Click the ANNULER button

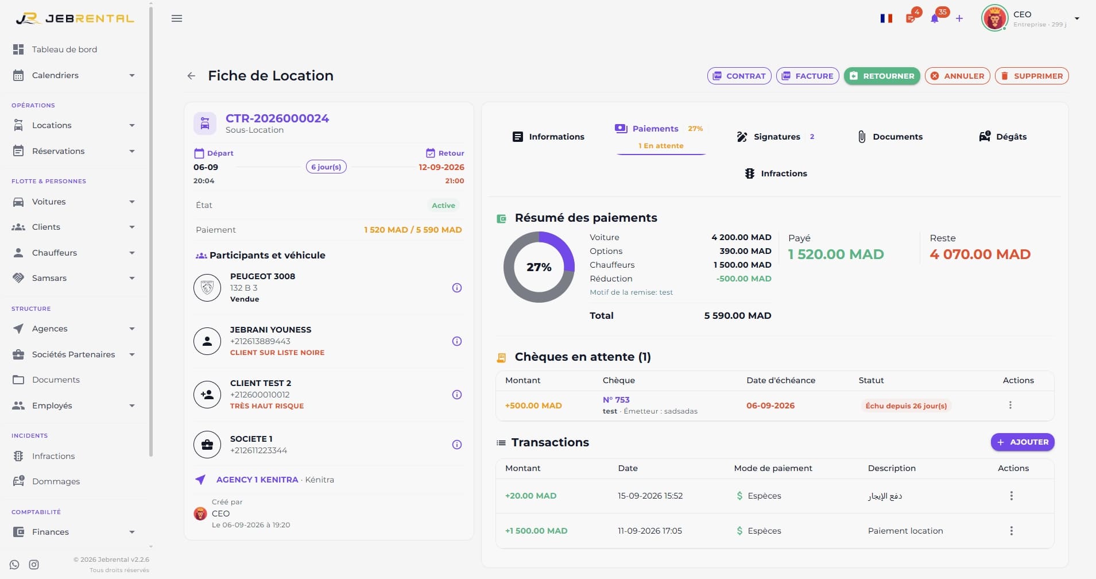coord(958,76)
